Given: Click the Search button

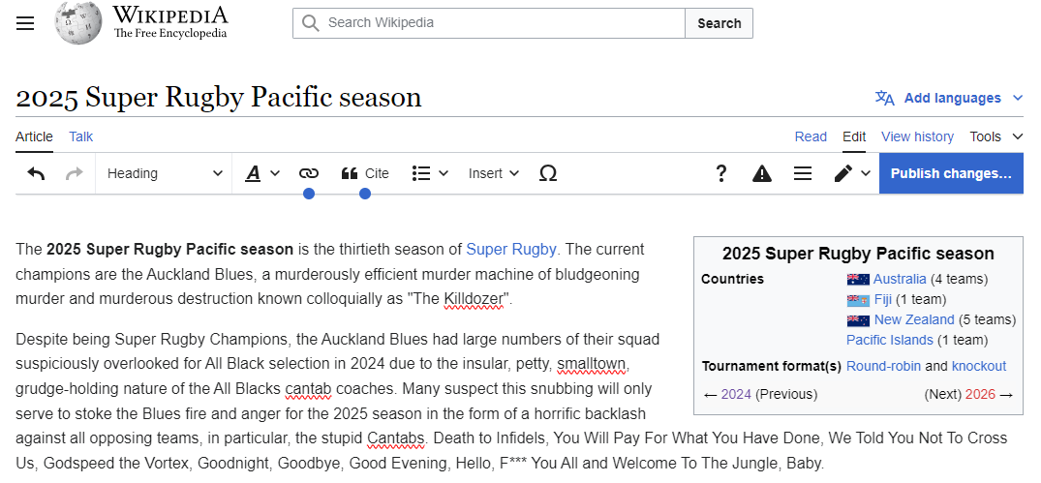Looking at the screenshot, I should [719, 23].
